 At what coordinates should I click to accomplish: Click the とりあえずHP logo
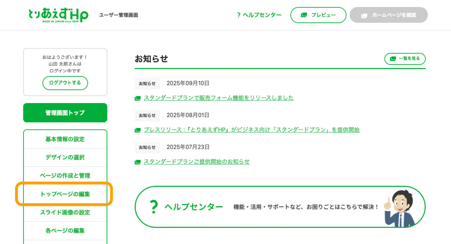click(58, 15)
